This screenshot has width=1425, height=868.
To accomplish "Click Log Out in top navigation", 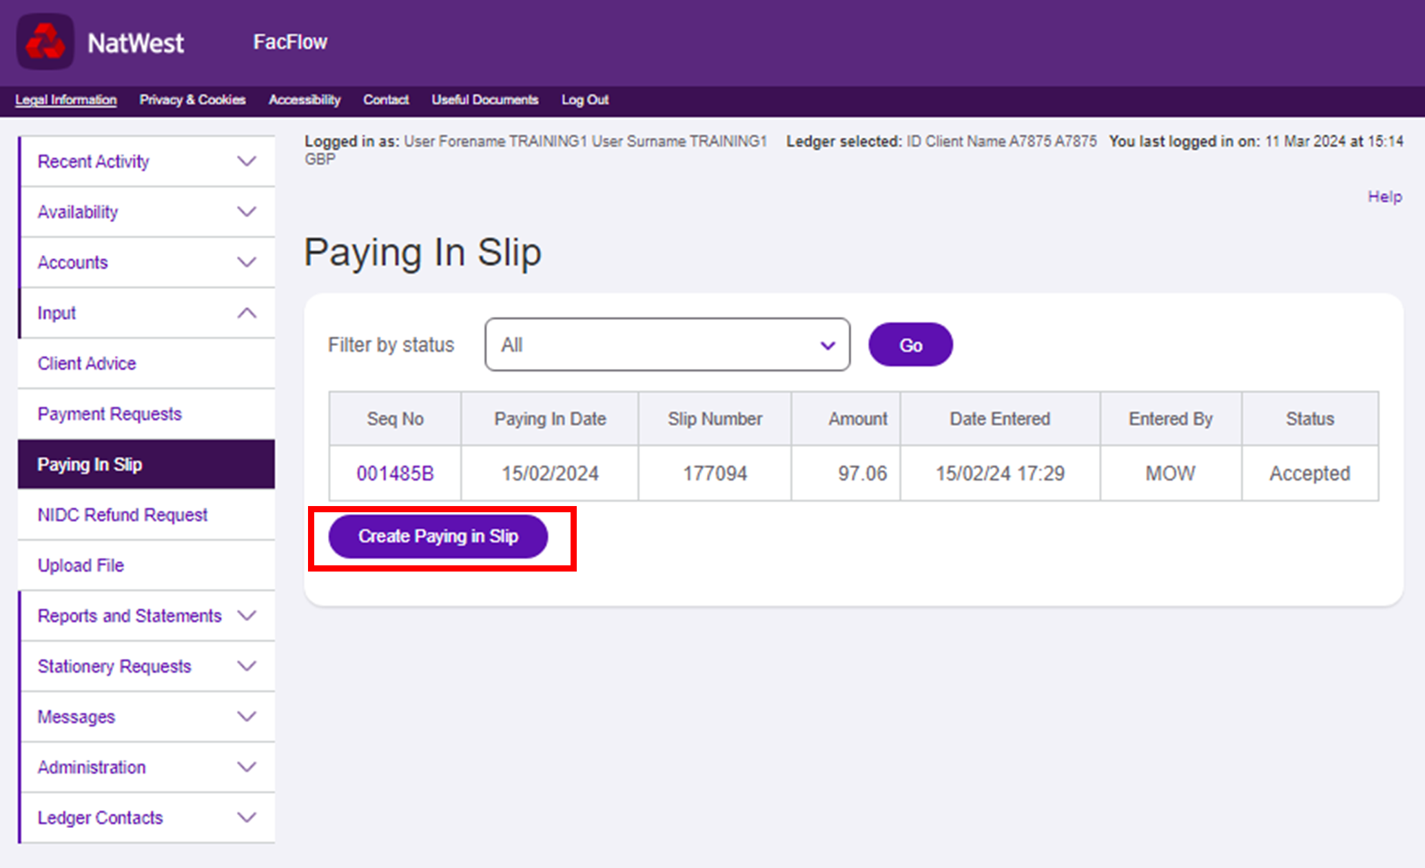I will 584,100.
